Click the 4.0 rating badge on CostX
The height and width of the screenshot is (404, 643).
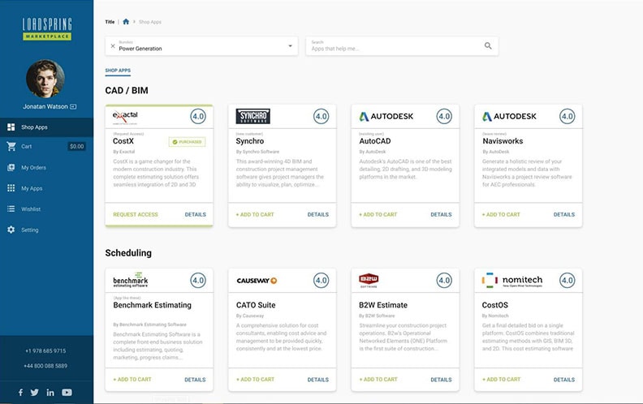pyautogui.click(x=198, y=116)
